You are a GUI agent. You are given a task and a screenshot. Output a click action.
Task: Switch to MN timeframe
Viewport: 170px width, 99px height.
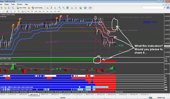coord(59,11)
